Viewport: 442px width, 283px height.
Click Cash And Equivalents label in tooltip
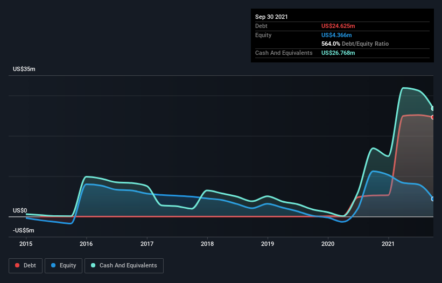point(284,53)
